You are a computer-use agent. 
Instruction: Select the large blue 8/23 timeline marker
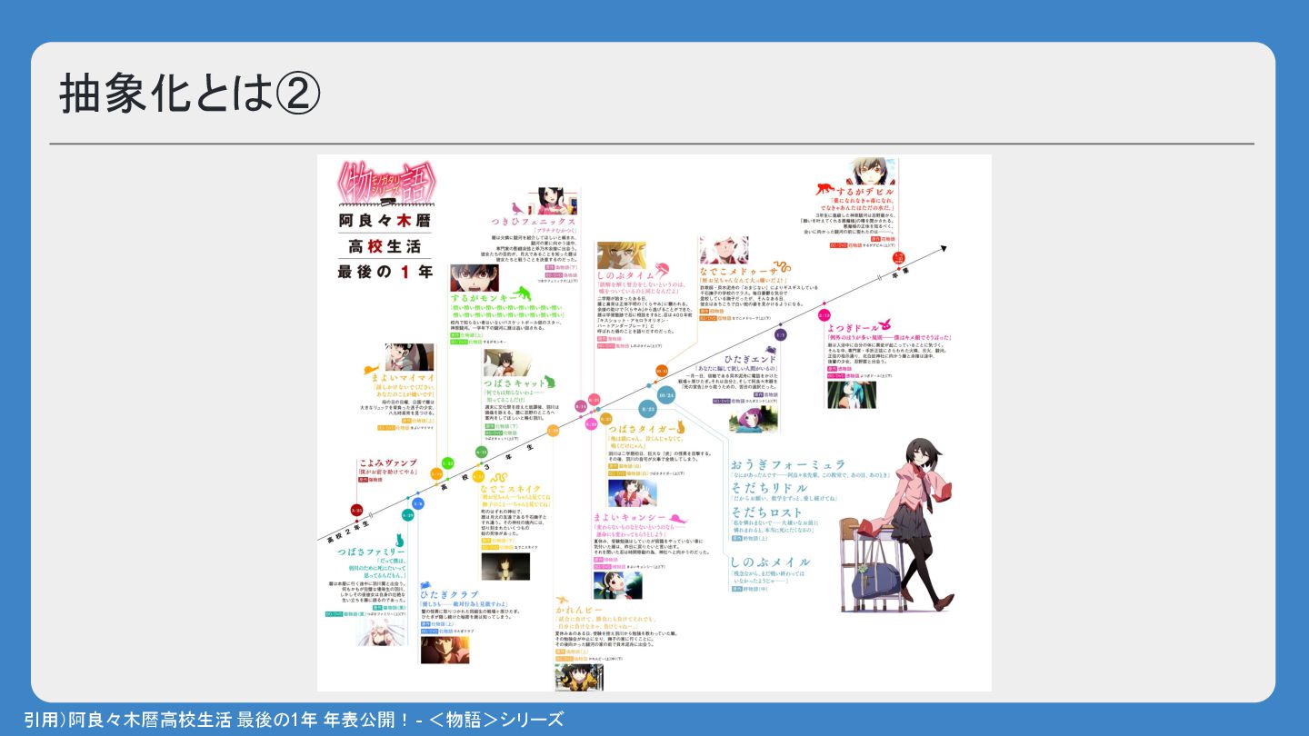(x=648, y=411)
